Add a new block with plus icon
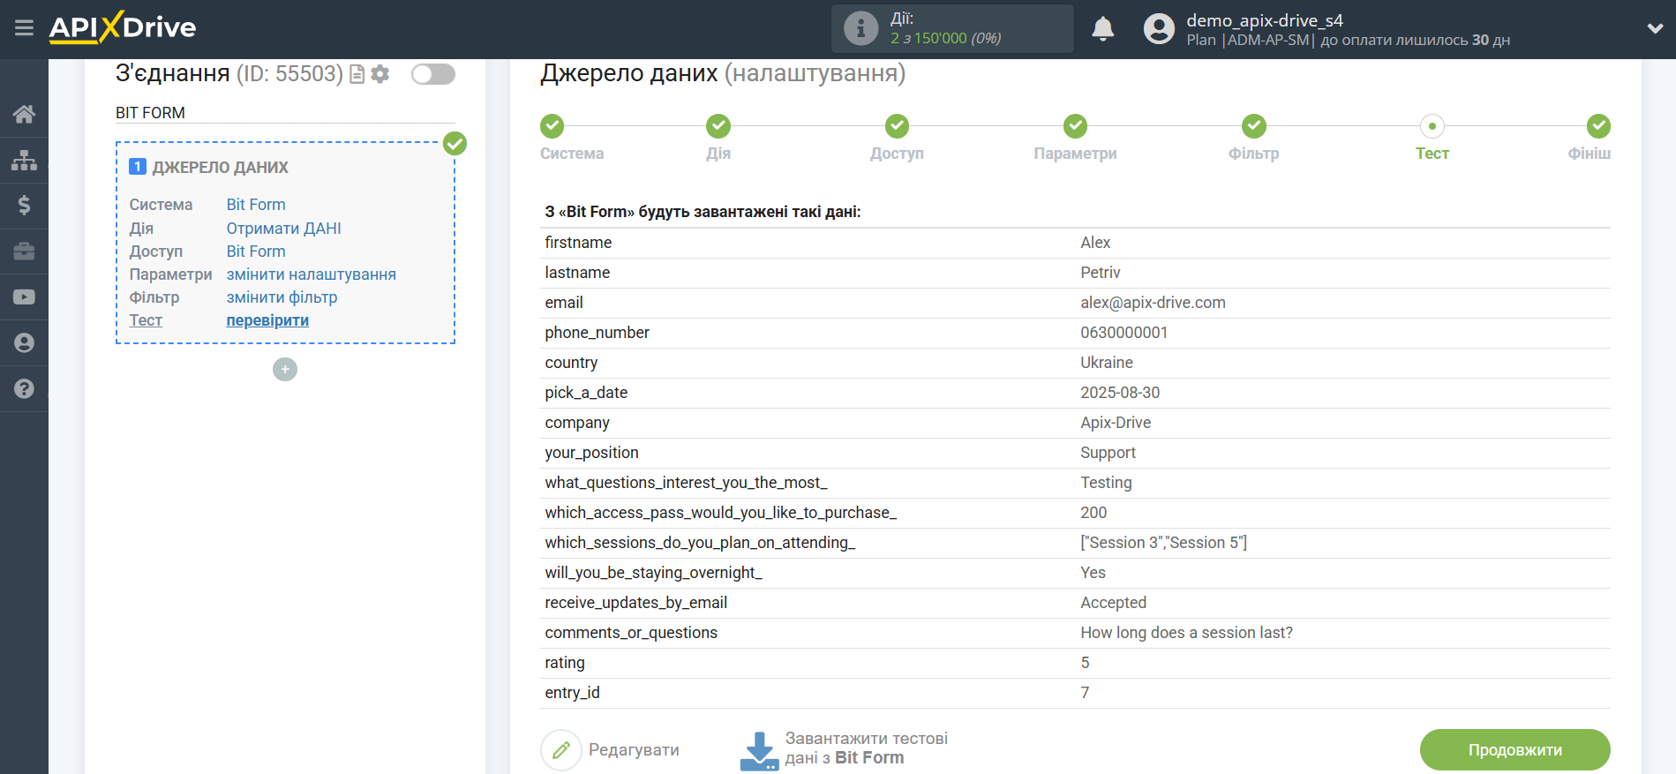The image size is (1676, 774). point(285,369)
